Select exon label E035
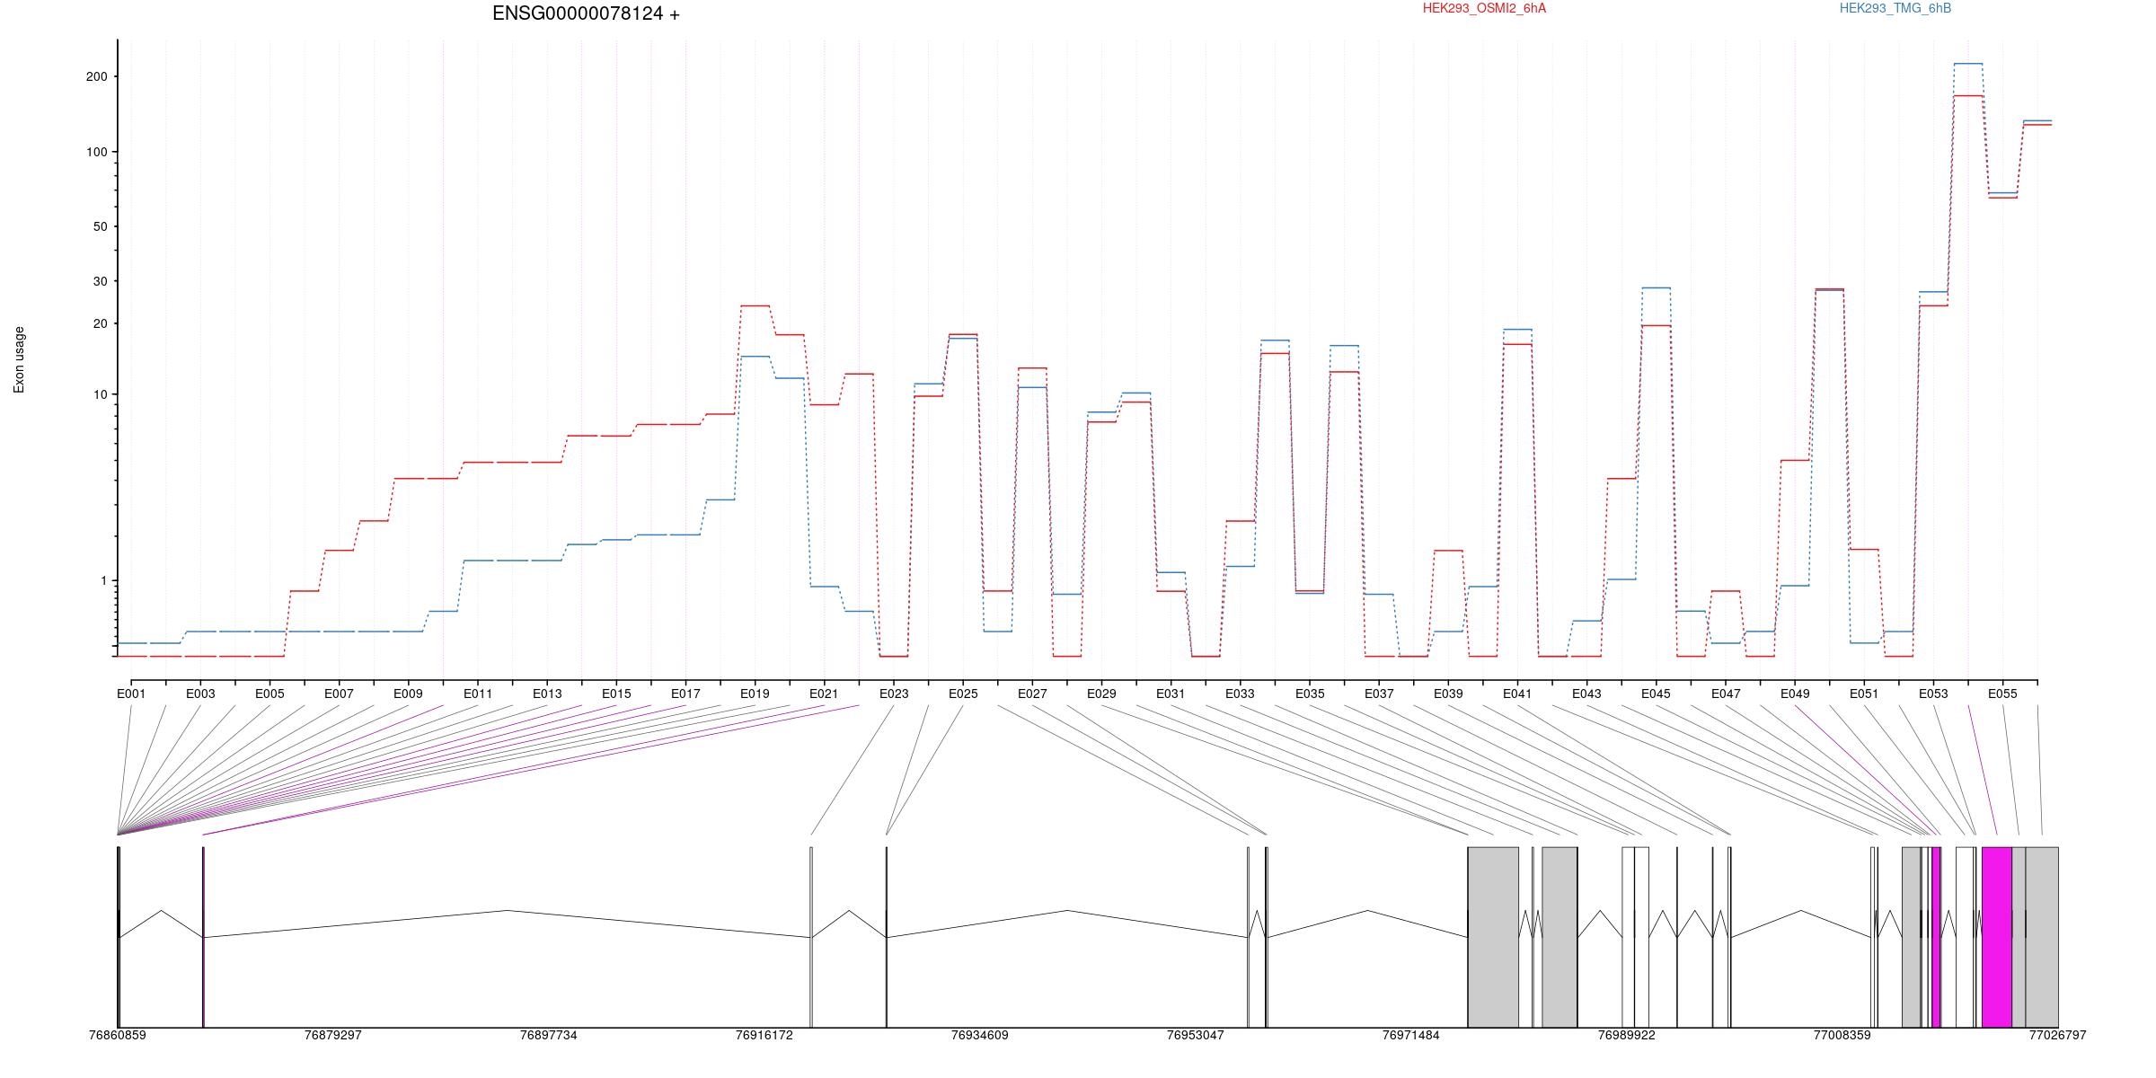 (x=1310, y=694)
